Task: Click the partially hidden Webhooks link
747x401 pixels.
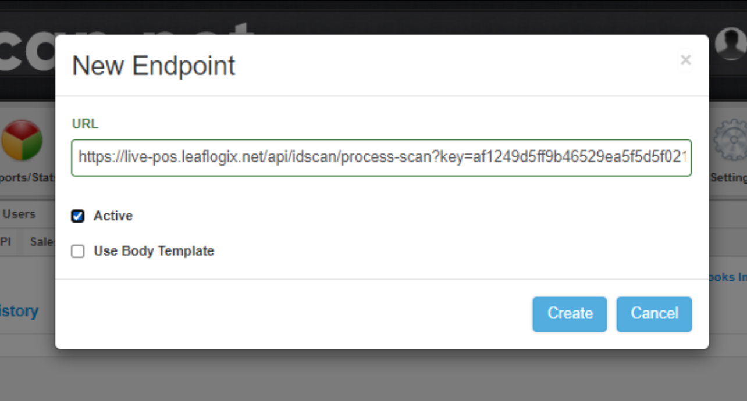Action: coord(727,277)
